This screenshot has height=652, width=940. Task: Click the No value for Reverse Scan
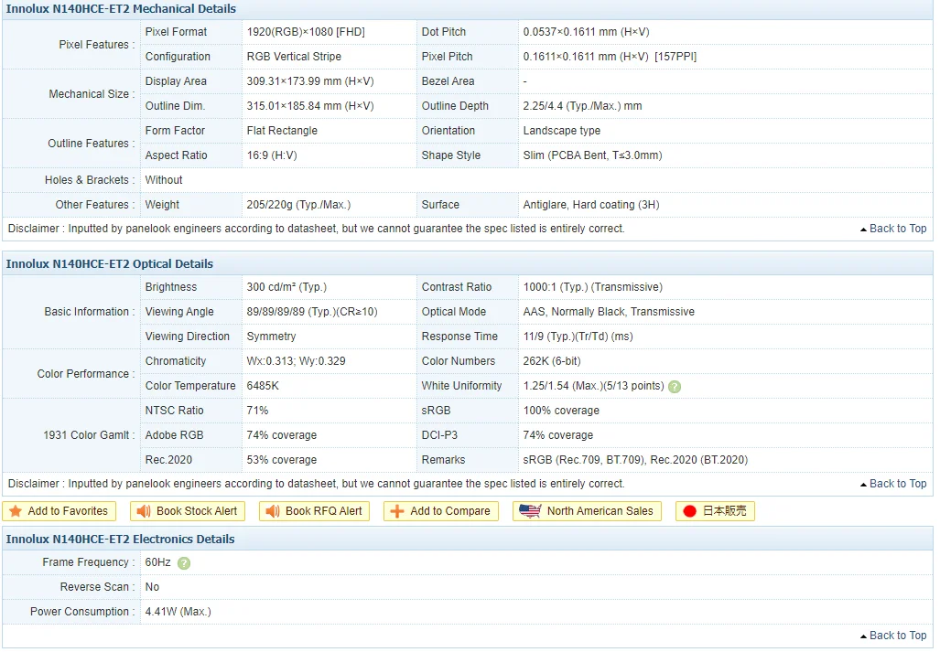[x=152, y=587]
